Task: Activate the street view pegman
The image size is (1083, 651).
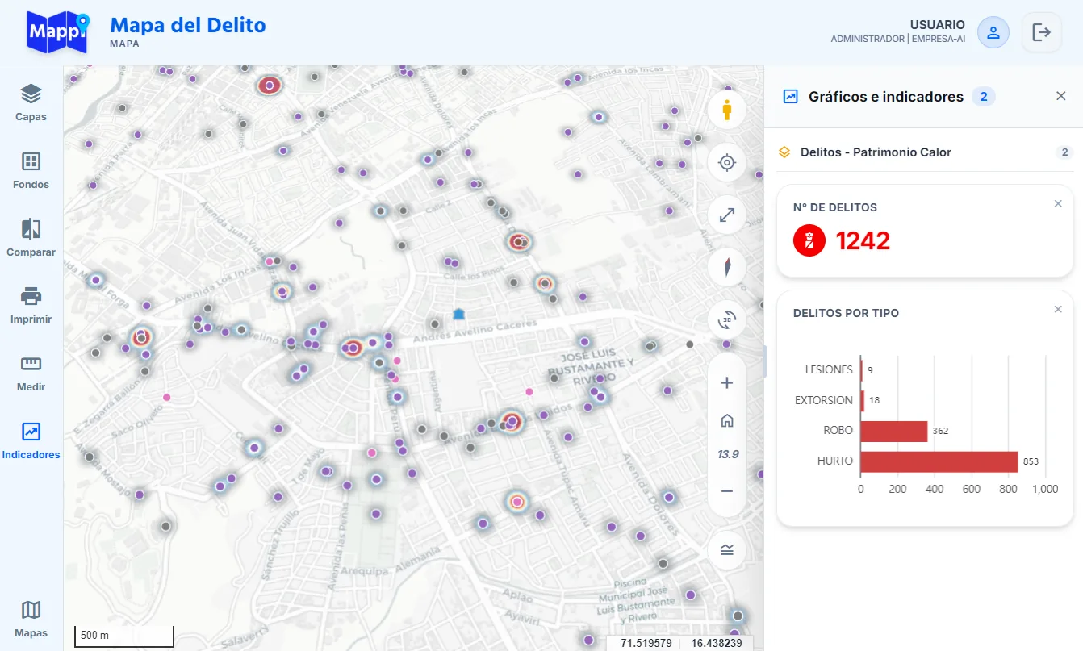Action: 727,110
